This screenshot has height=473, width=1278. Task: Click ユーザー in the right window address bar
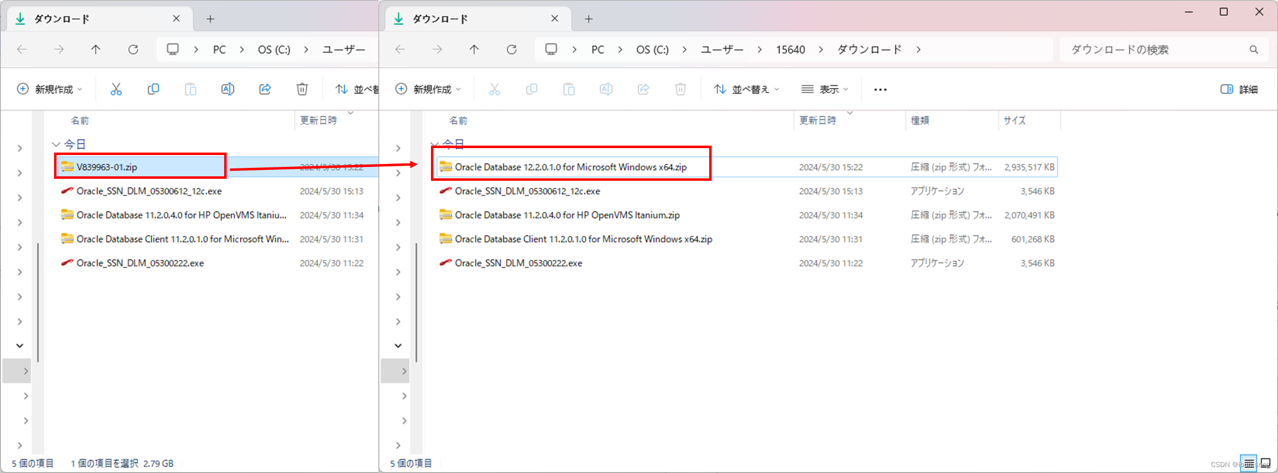coord(722,50)
